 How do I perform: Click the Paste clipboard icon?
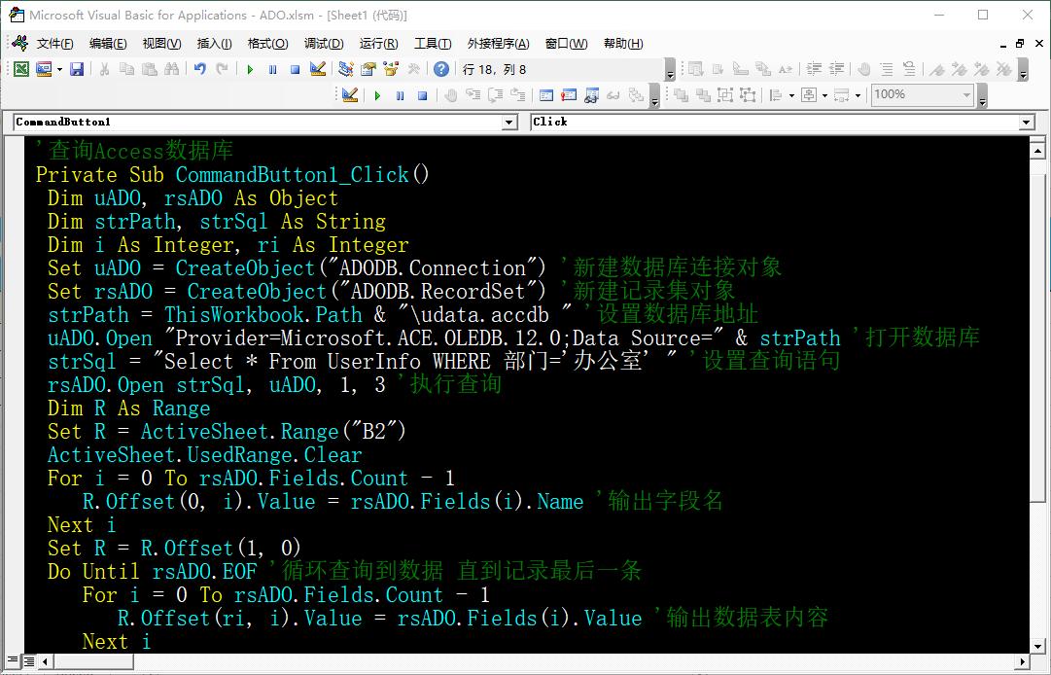point(150,69)
